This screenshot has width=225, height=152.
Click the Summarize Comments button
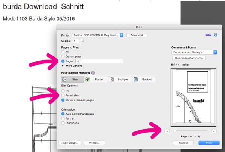(x=189, y=58)
